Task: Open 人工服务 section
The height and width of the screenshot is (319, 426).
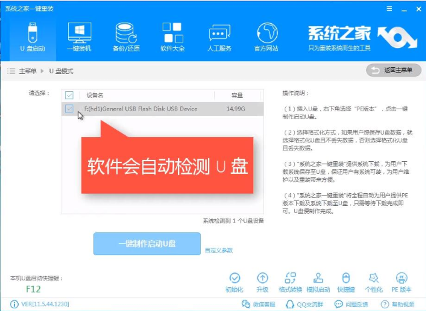Action: pos(219,37)
